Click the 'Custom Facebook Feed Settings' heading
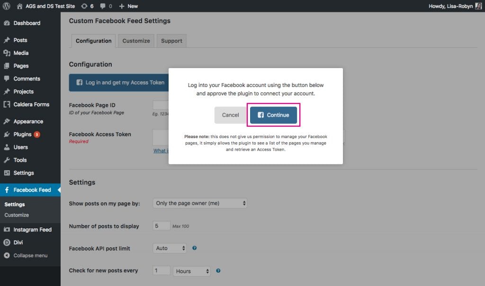Viewport: 485px width, 286px height. click(x=120, y=21)
